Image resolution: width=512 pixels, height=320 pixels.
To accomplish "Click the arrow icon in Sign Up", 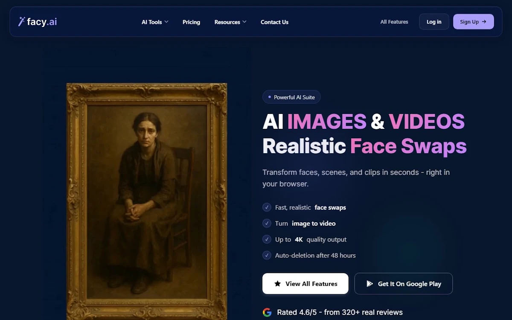I will point(484,22).
